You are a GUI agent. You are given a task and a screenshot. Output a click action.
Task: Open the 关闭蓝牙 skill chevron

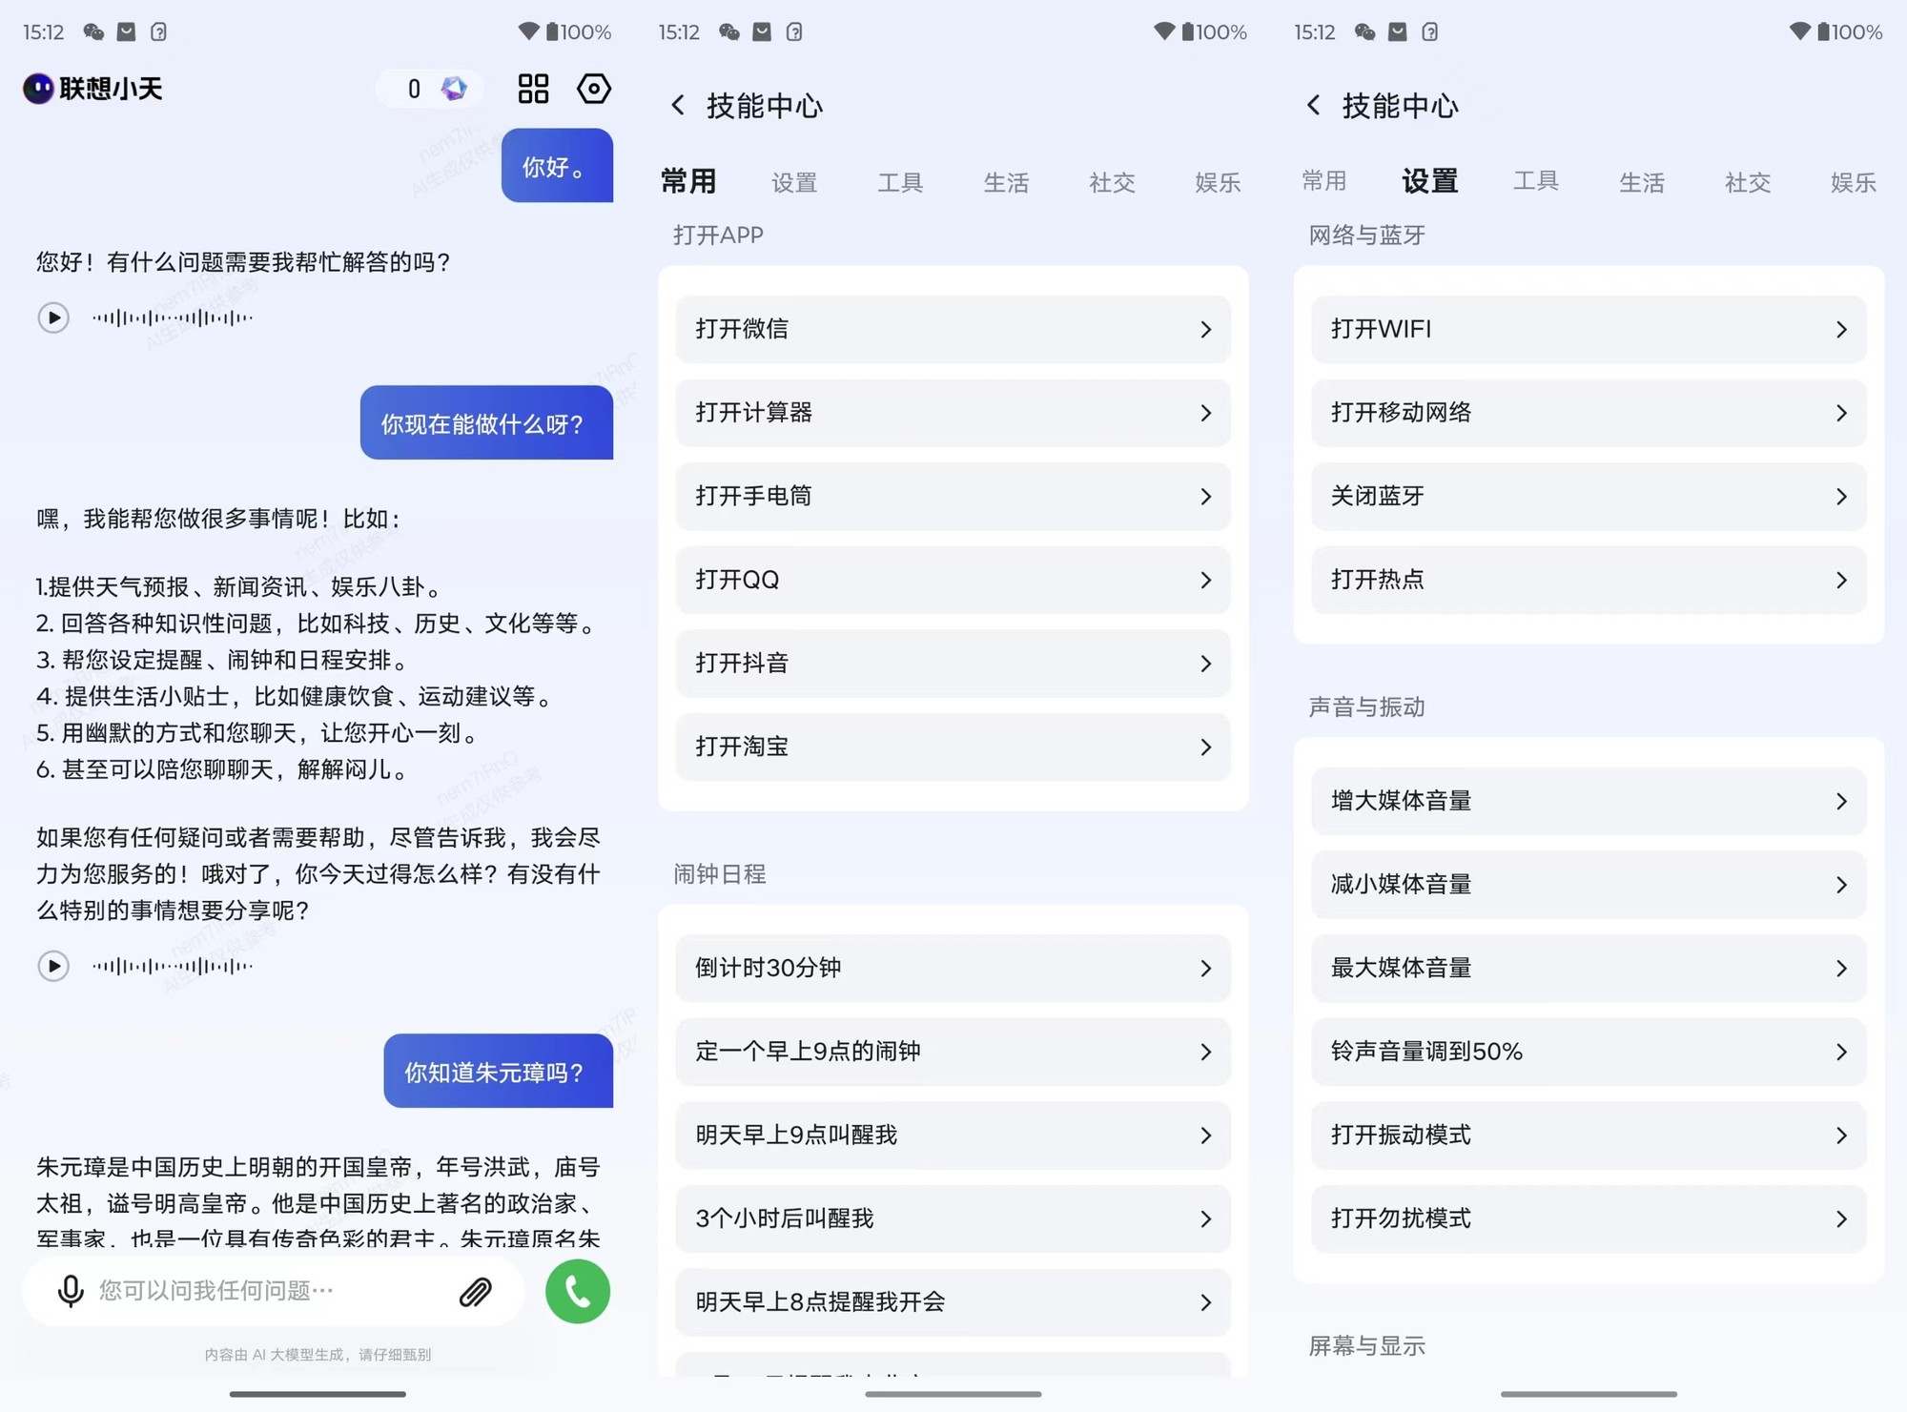pos(1841,497)
